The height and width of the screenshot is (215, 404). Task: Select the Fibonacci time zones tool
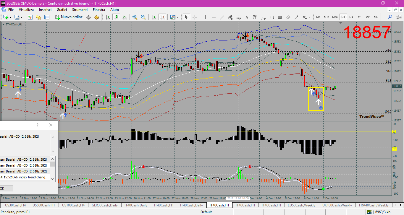(x=272, y=17)
